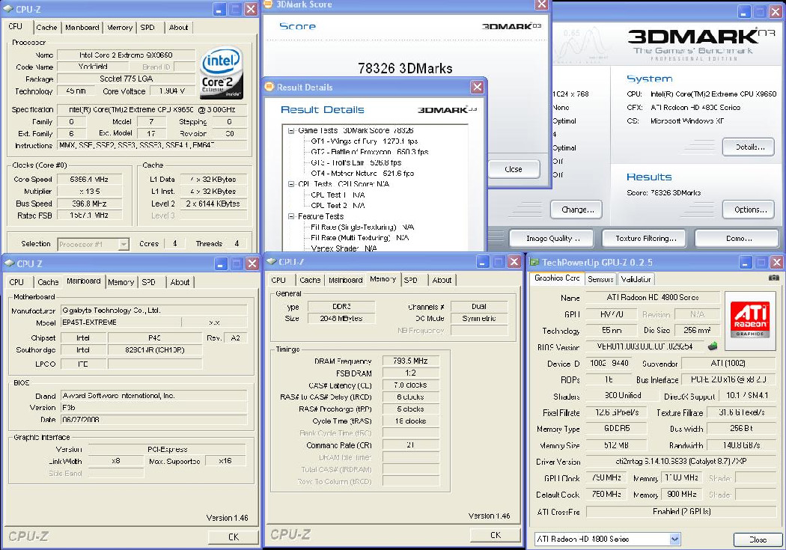The image size is (786, 550).
Task: Click the Options... button in 3DMark Results
Action: 749,210
